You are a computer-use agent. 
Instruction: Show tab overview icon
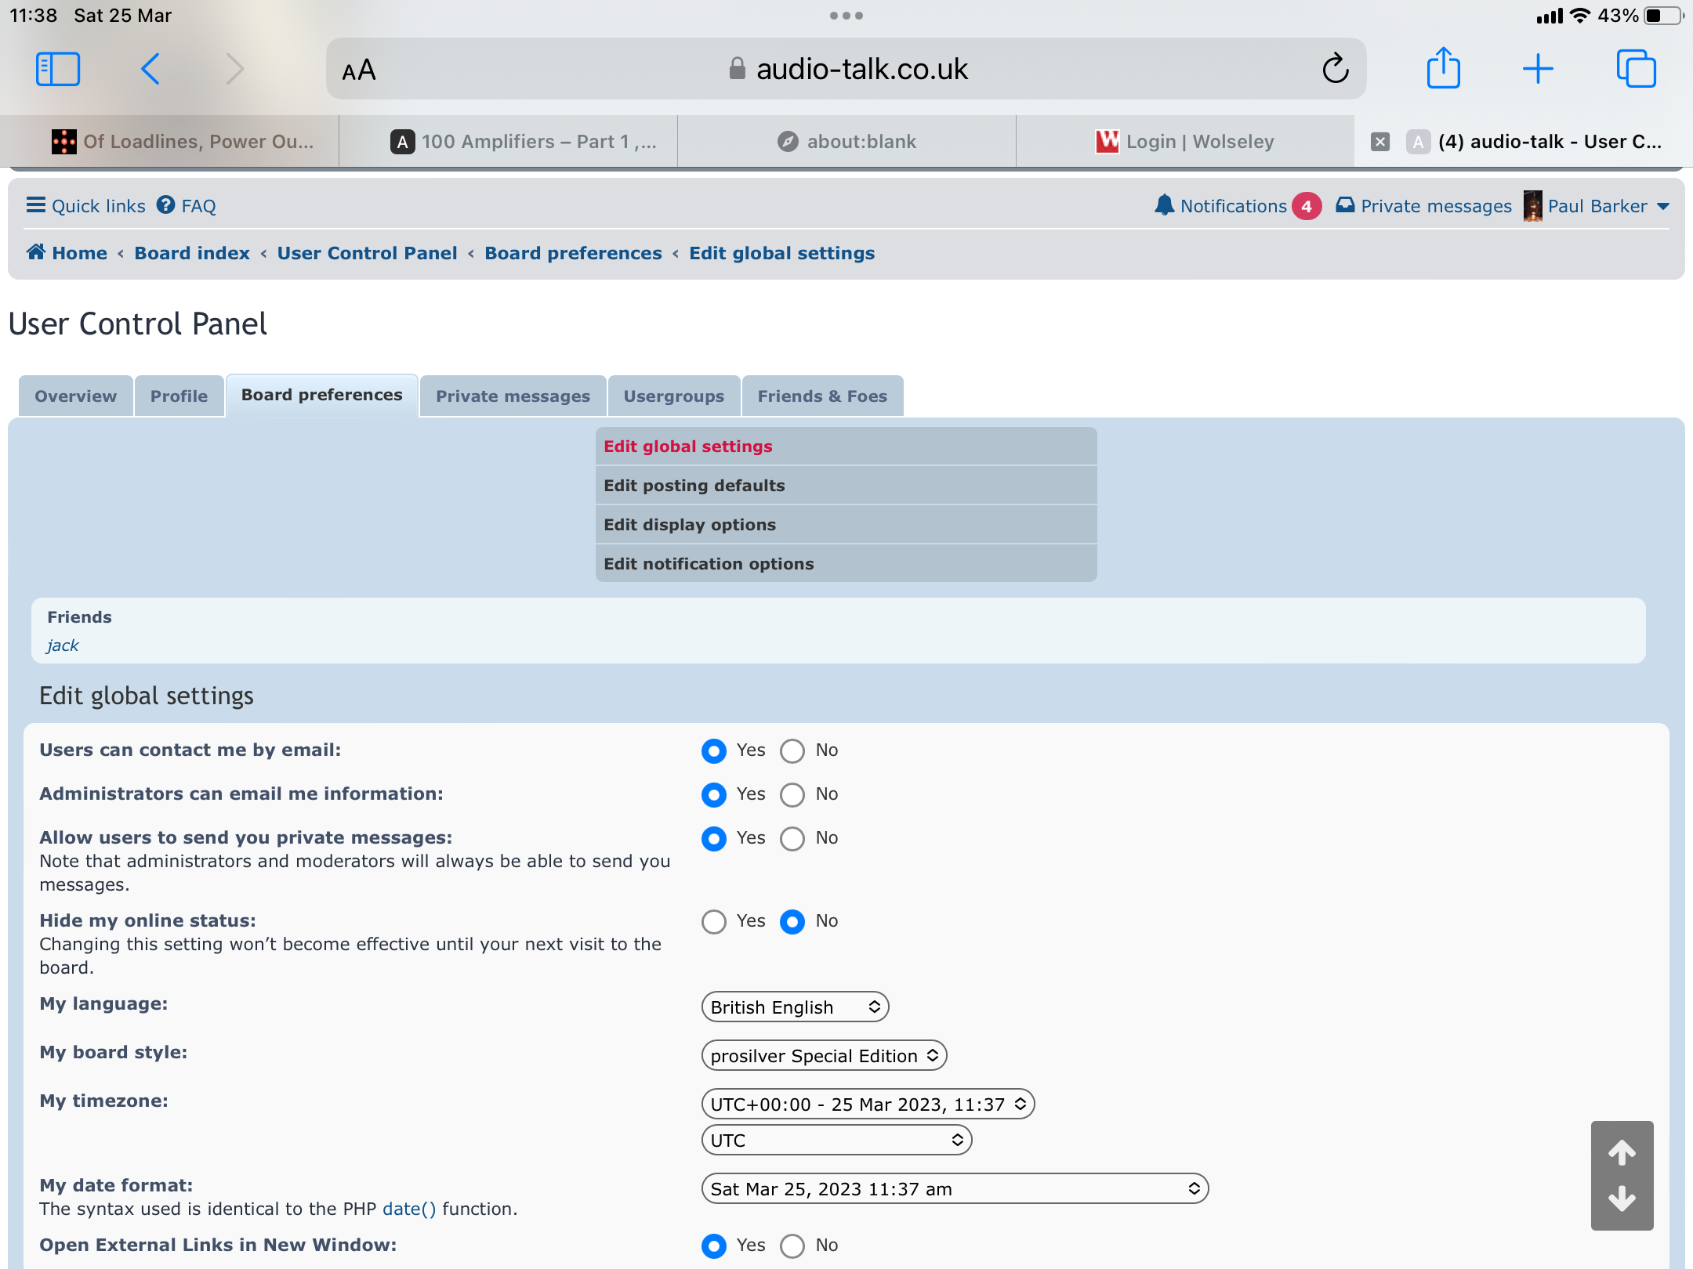click(1636, 69)
